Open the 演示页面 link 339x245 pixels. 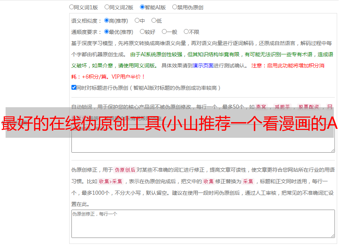pyautogui.click(x=203, y=66)
